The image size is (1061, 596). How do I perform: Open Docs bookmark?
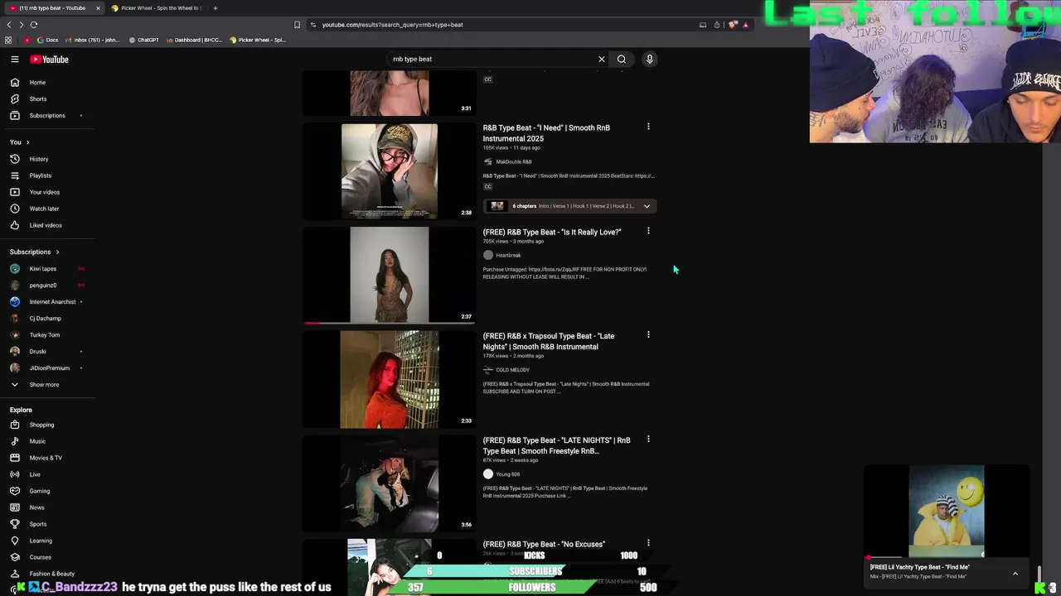coord(47,40)
